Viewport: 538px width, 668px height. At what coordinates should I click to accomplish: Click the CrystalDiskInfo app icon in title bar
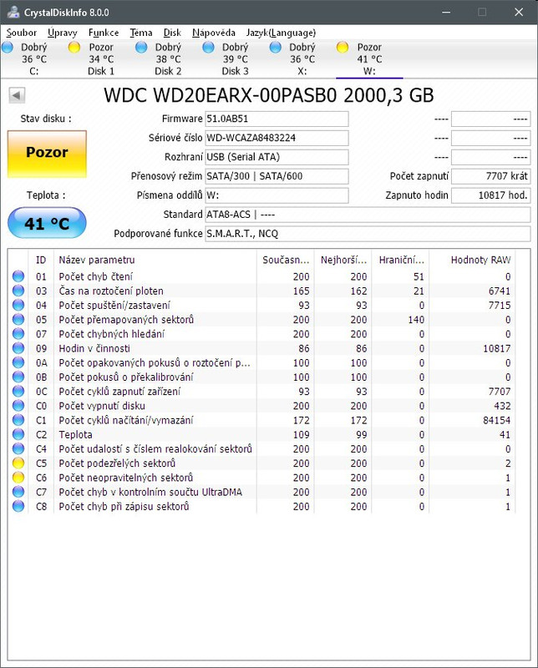[13, 12]
